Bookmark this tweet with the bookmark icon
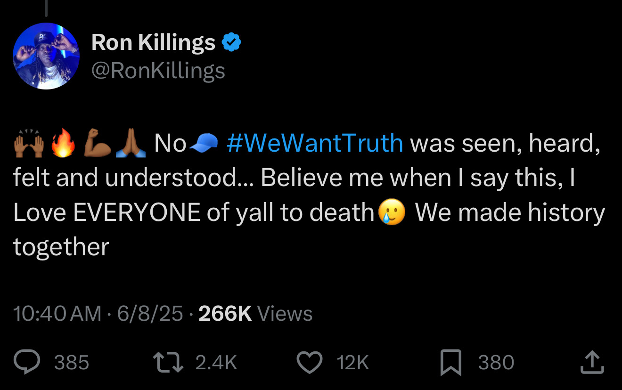622x390 pixels. tap(450, 363)
